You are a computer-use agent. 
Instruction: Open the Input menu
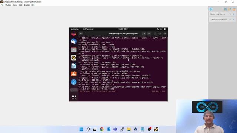coord(20,5)
